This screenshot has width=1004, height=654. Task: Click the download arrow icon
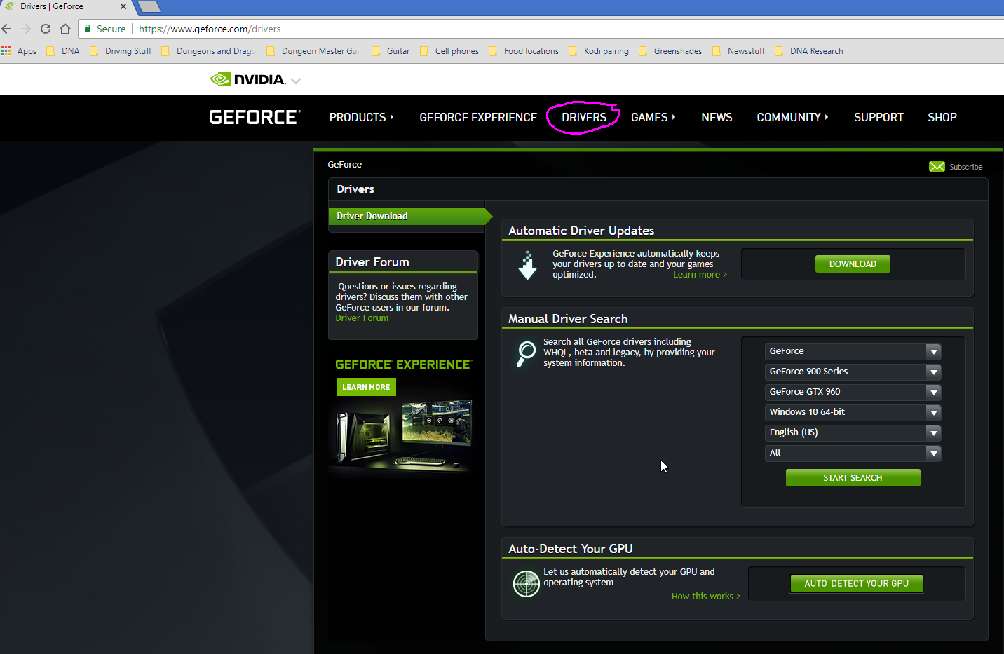tap(527, 265)
